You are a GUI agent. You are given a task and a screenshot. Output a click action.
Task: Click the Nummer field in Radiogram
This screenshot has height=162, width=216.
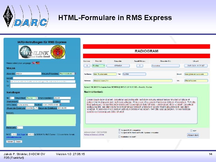(87, 66)
